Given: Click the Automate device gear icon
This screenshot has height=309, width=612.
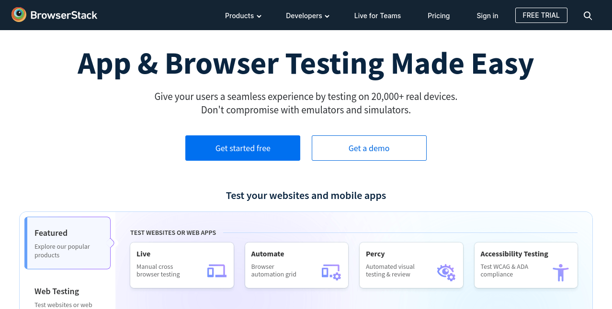Looking at the screenshot, I should [x=331, y=272].
